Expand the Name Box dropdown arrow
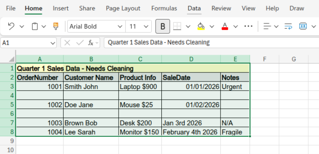This screenshot has height=154, width=319. 53,43
